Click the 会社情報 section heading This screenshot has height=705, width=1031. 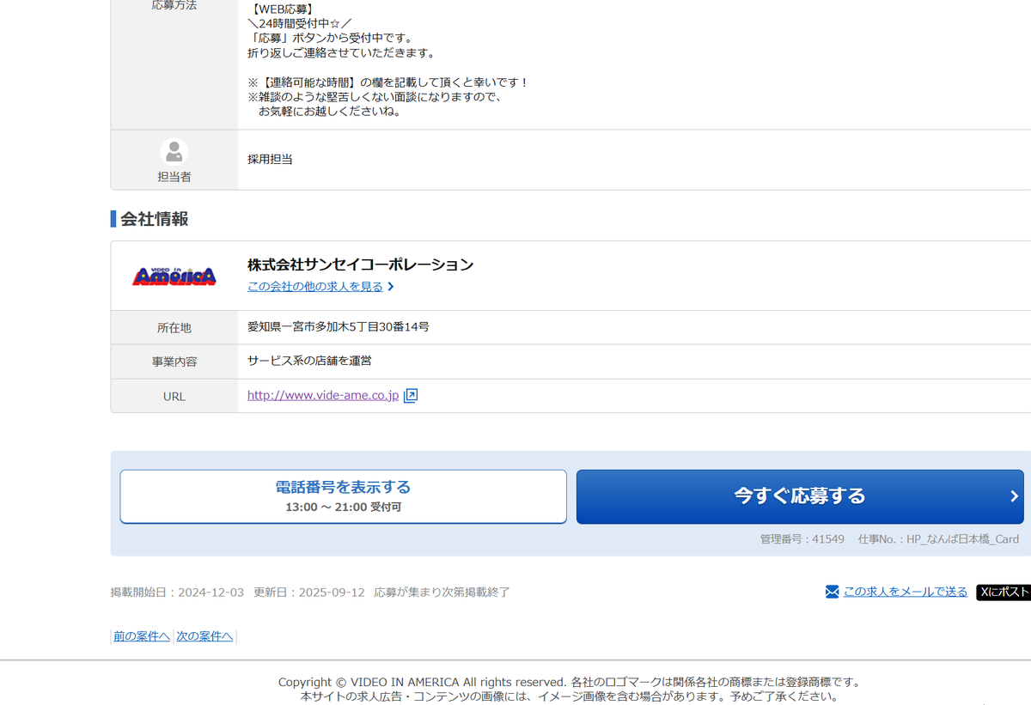[154, 219]
